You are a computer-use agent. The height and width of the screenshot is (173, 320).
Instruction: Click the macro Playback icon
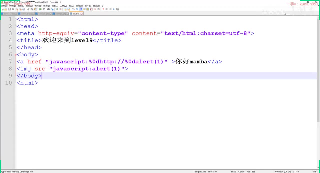(110, 9)
